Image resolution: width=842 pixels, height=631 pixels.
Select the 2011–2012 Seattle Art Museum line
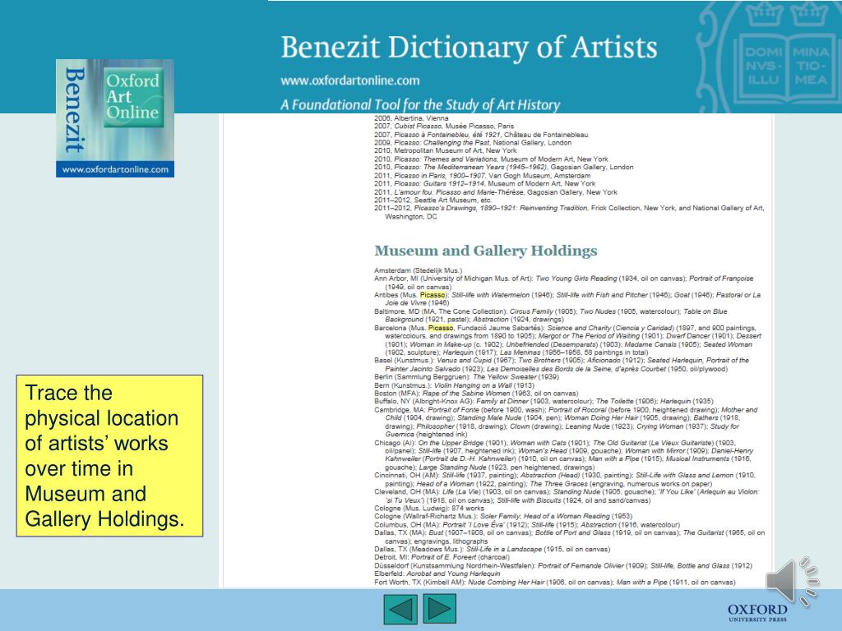coord(433,200)
